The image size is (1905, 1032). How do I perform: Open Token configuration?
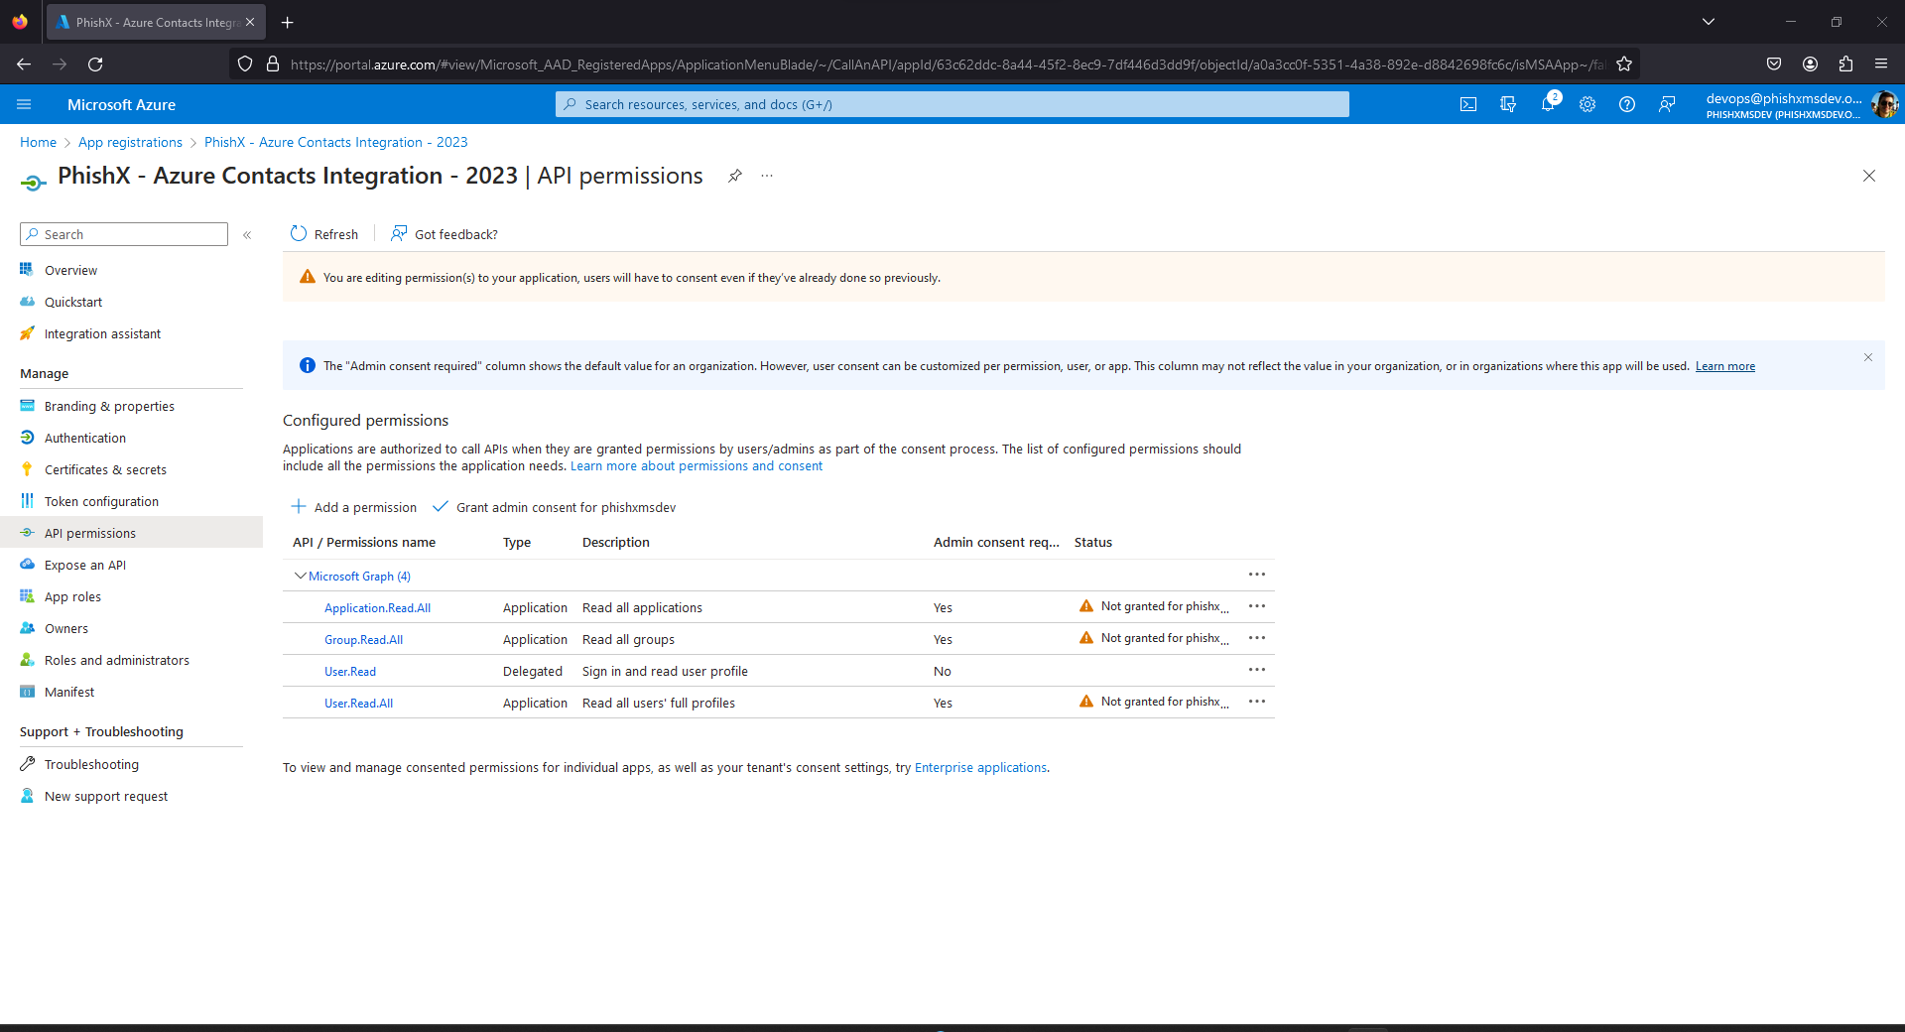pos(101,501)
